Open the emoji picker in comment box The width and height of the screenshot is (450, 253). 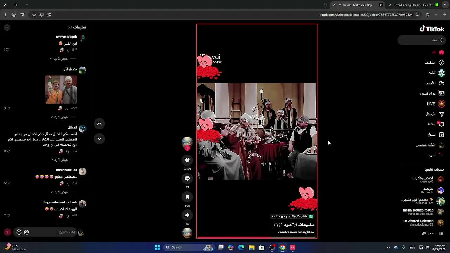(x=19, y=232)
